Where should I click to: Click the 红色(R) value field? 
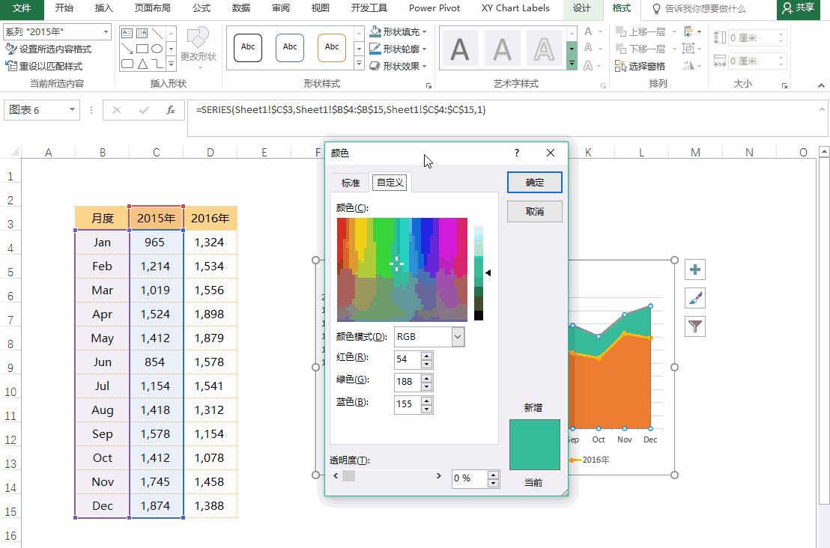click(408, 359)
